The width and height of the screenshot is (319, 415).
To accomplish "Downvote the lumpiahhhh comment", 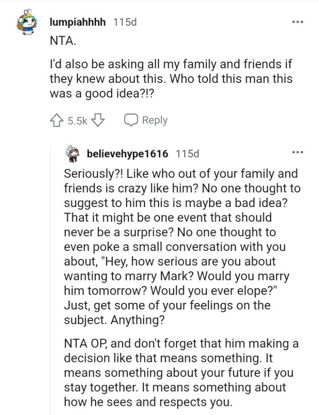I will tap(98, 120).
